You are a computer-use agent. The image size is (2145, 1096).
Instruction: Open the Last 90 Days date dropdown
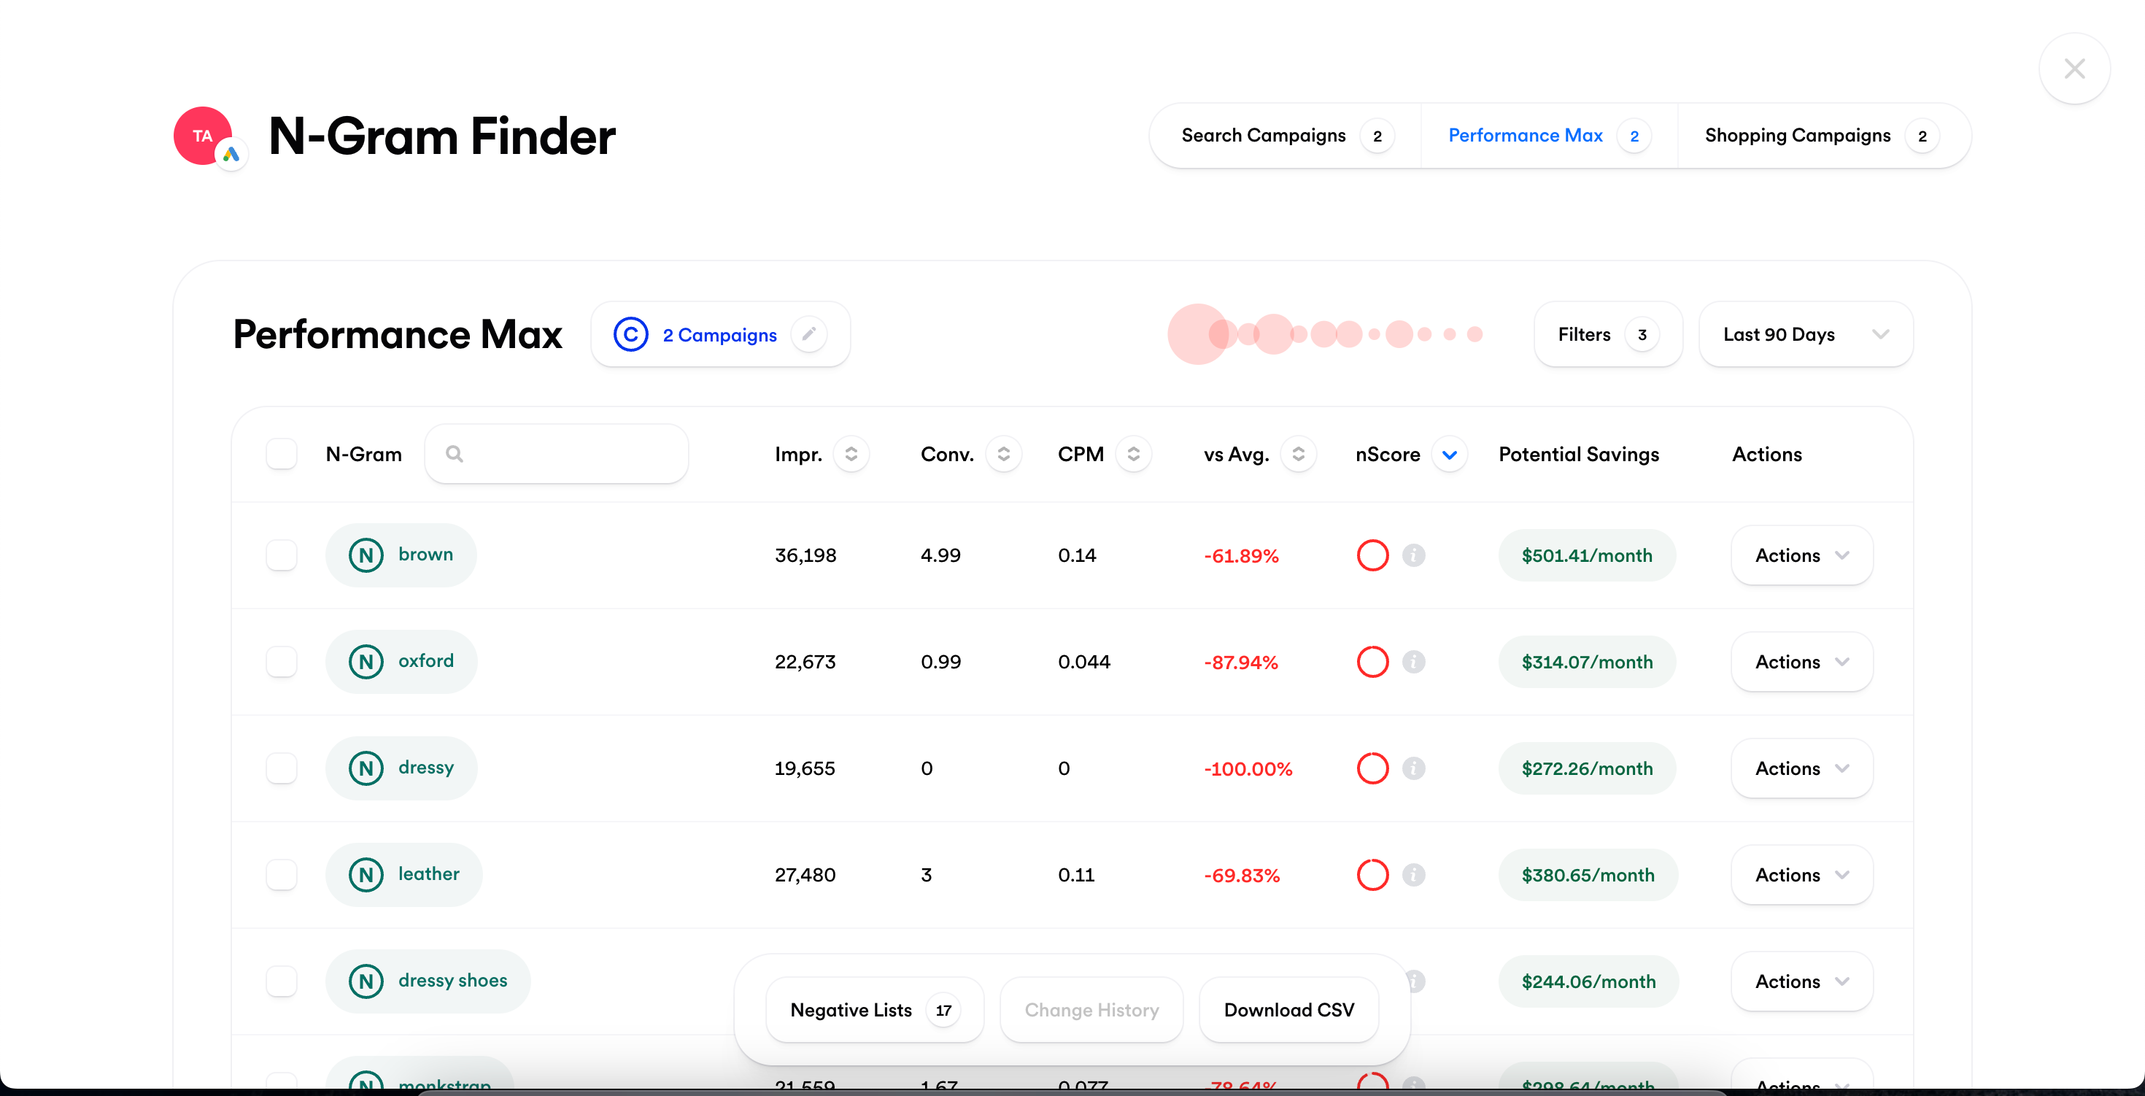click(x=1805, y=334)
